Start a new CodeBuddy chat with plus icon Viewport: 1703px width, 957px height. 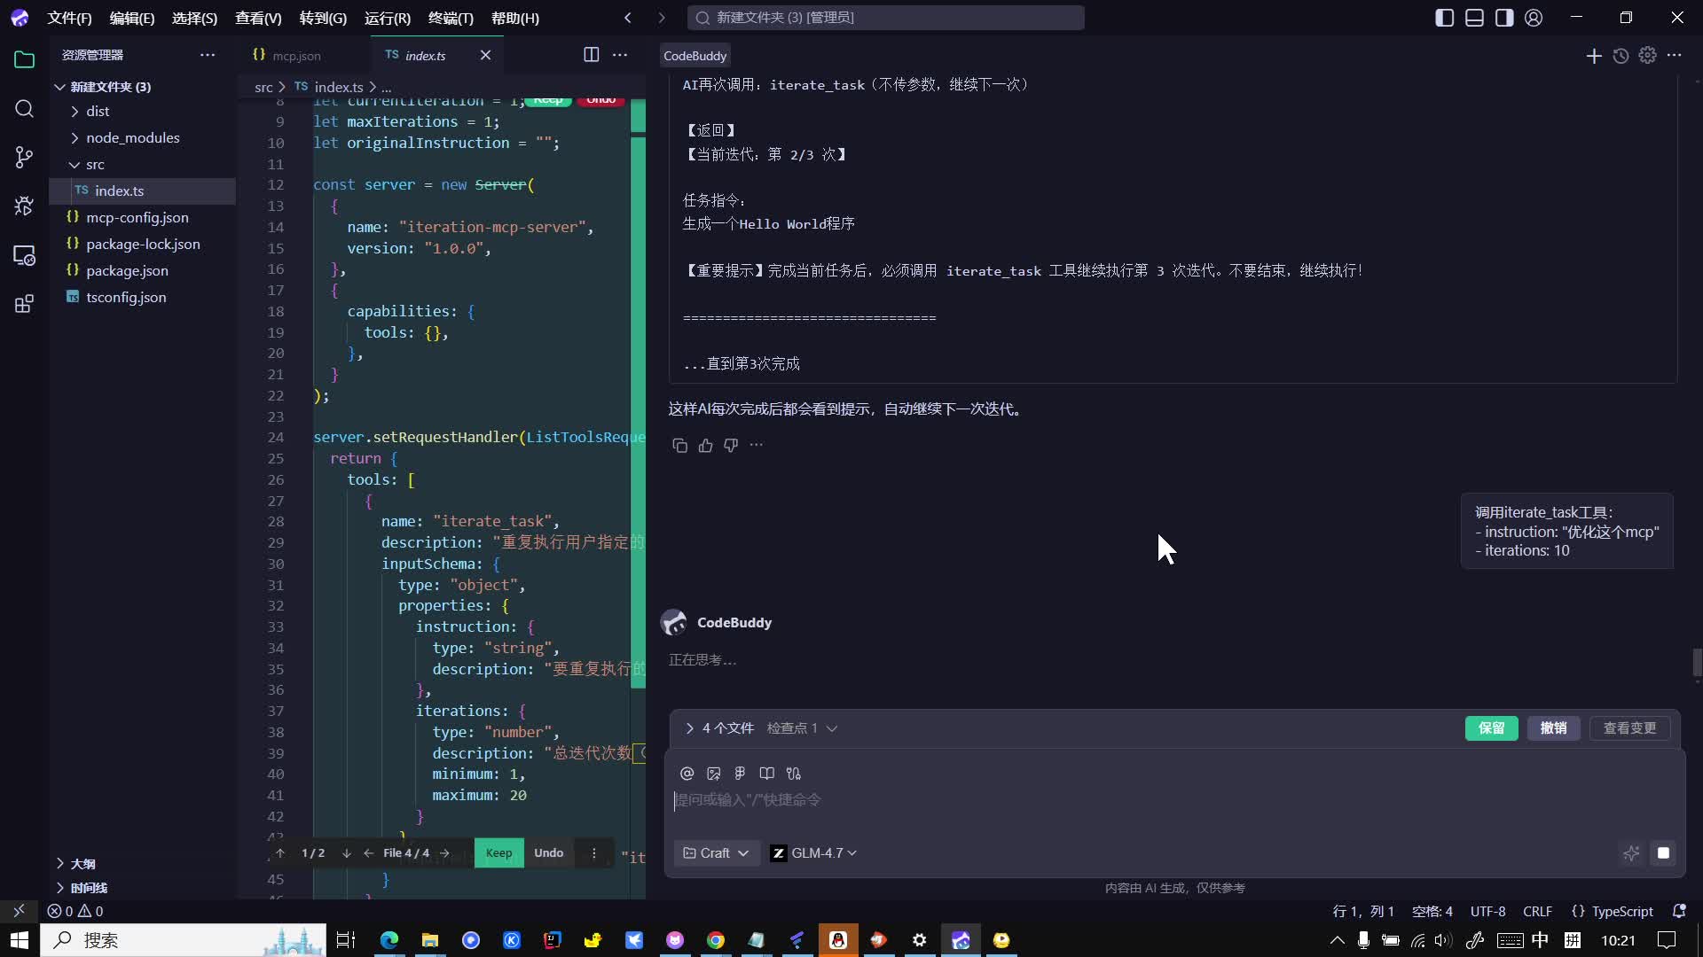pyautogui.click(x=1594, y=56)
